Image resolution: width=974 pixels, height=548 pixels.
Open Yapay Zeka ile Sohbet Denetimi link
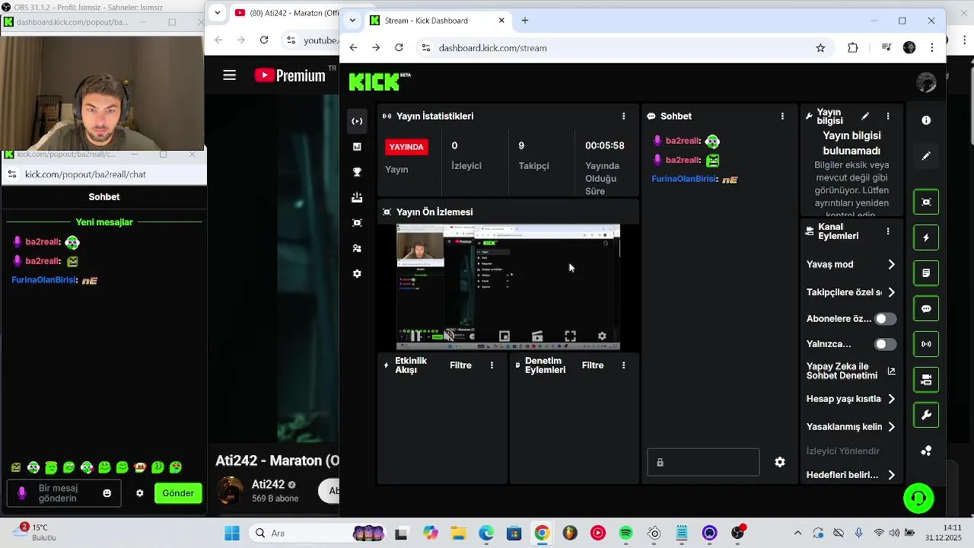[851, 371]
